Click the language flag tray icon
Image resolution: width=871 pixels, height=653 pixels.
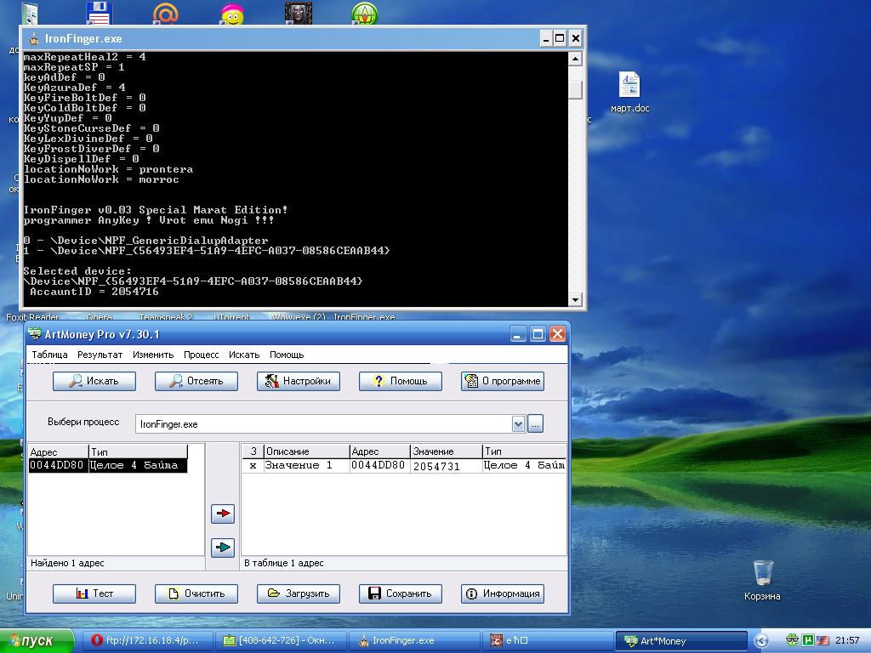click(823, 640)
